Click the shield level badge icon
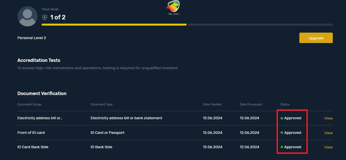 coord(45,17)
